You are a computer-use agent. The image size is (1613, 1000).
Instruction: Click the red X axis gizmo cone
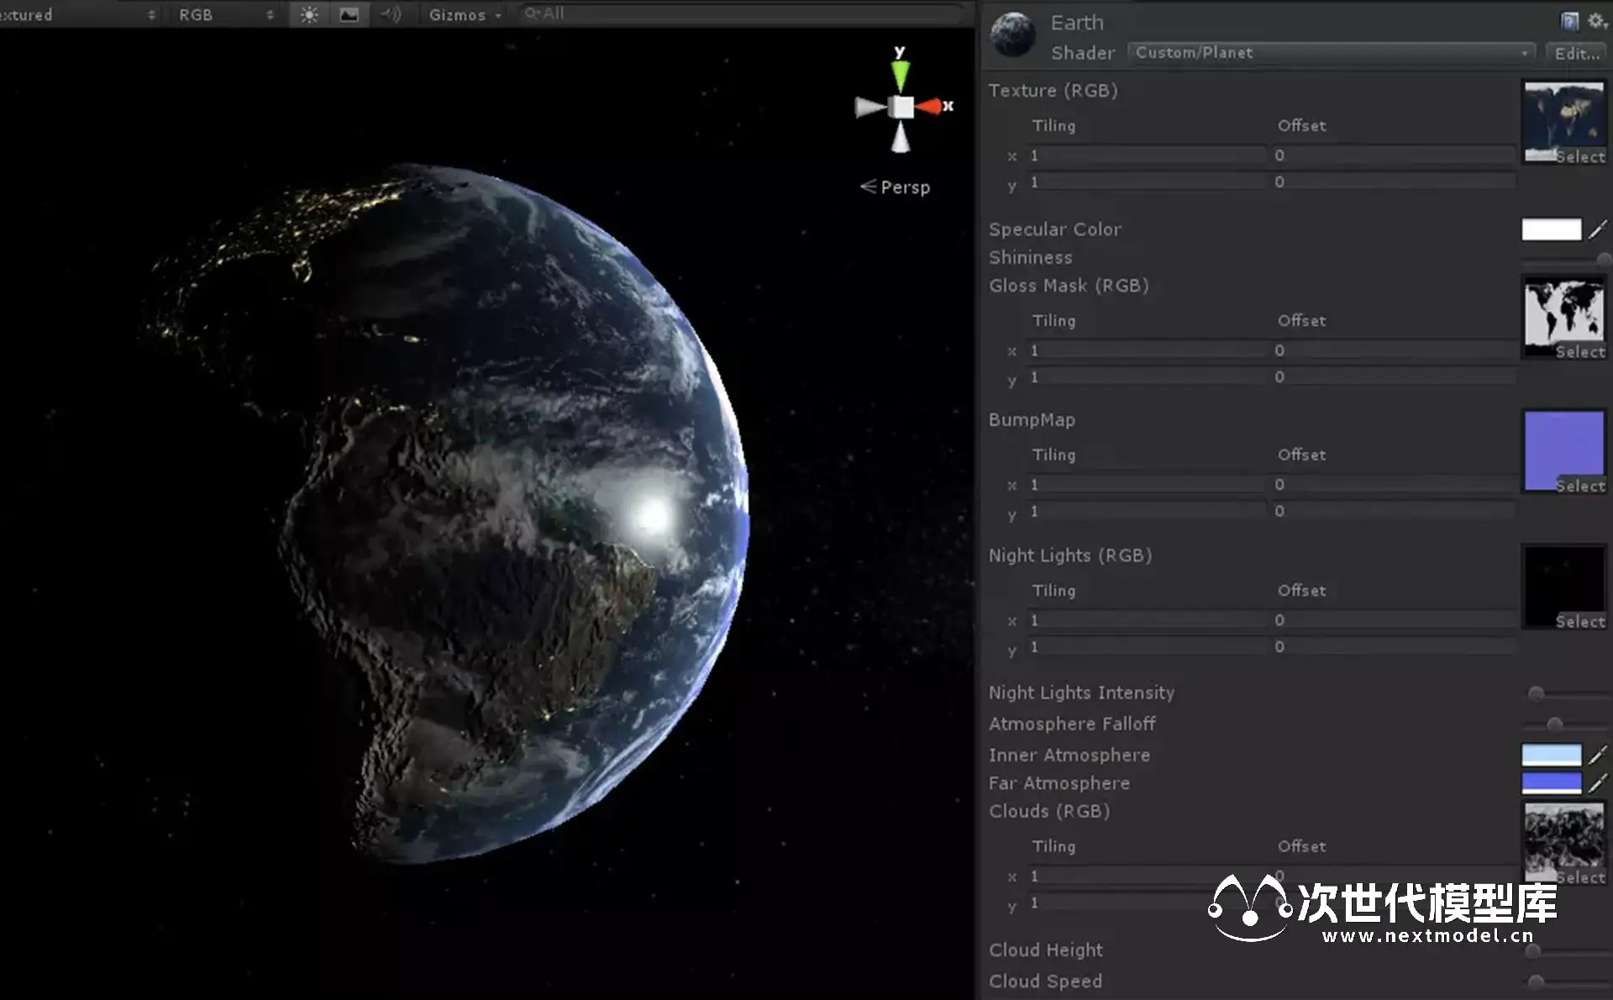point(929,107)
